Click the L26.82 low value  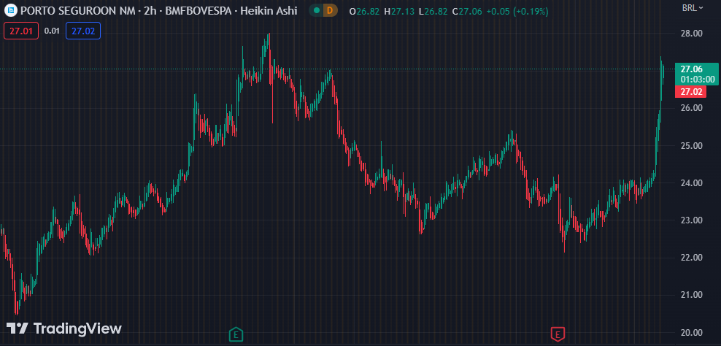(433, 12)
